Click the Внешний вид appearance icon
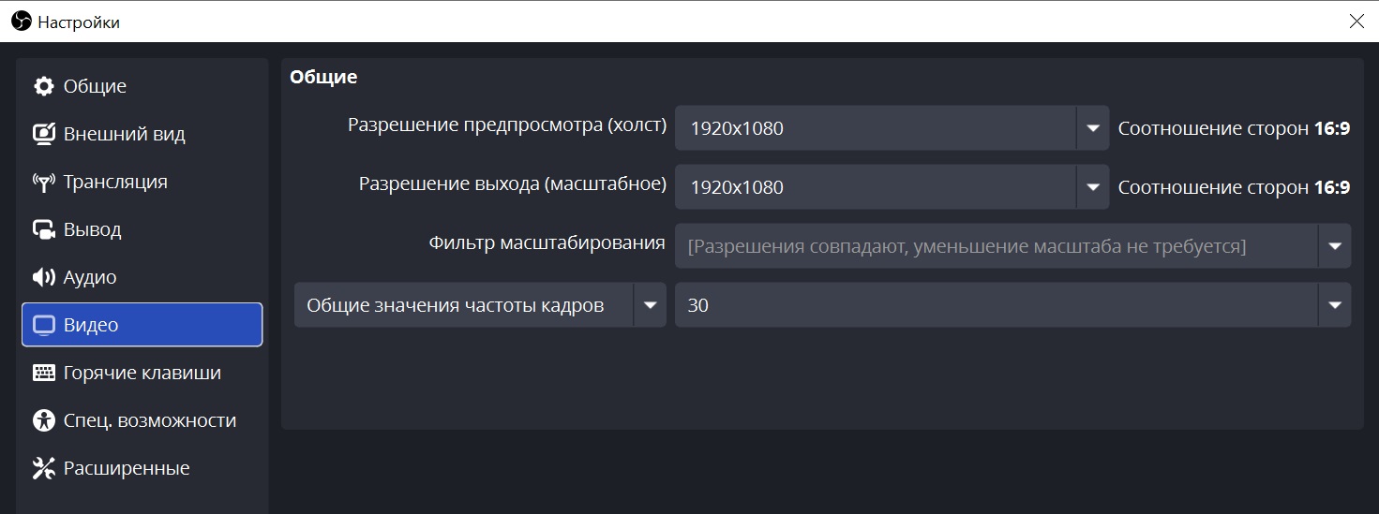 coord(43,134)
